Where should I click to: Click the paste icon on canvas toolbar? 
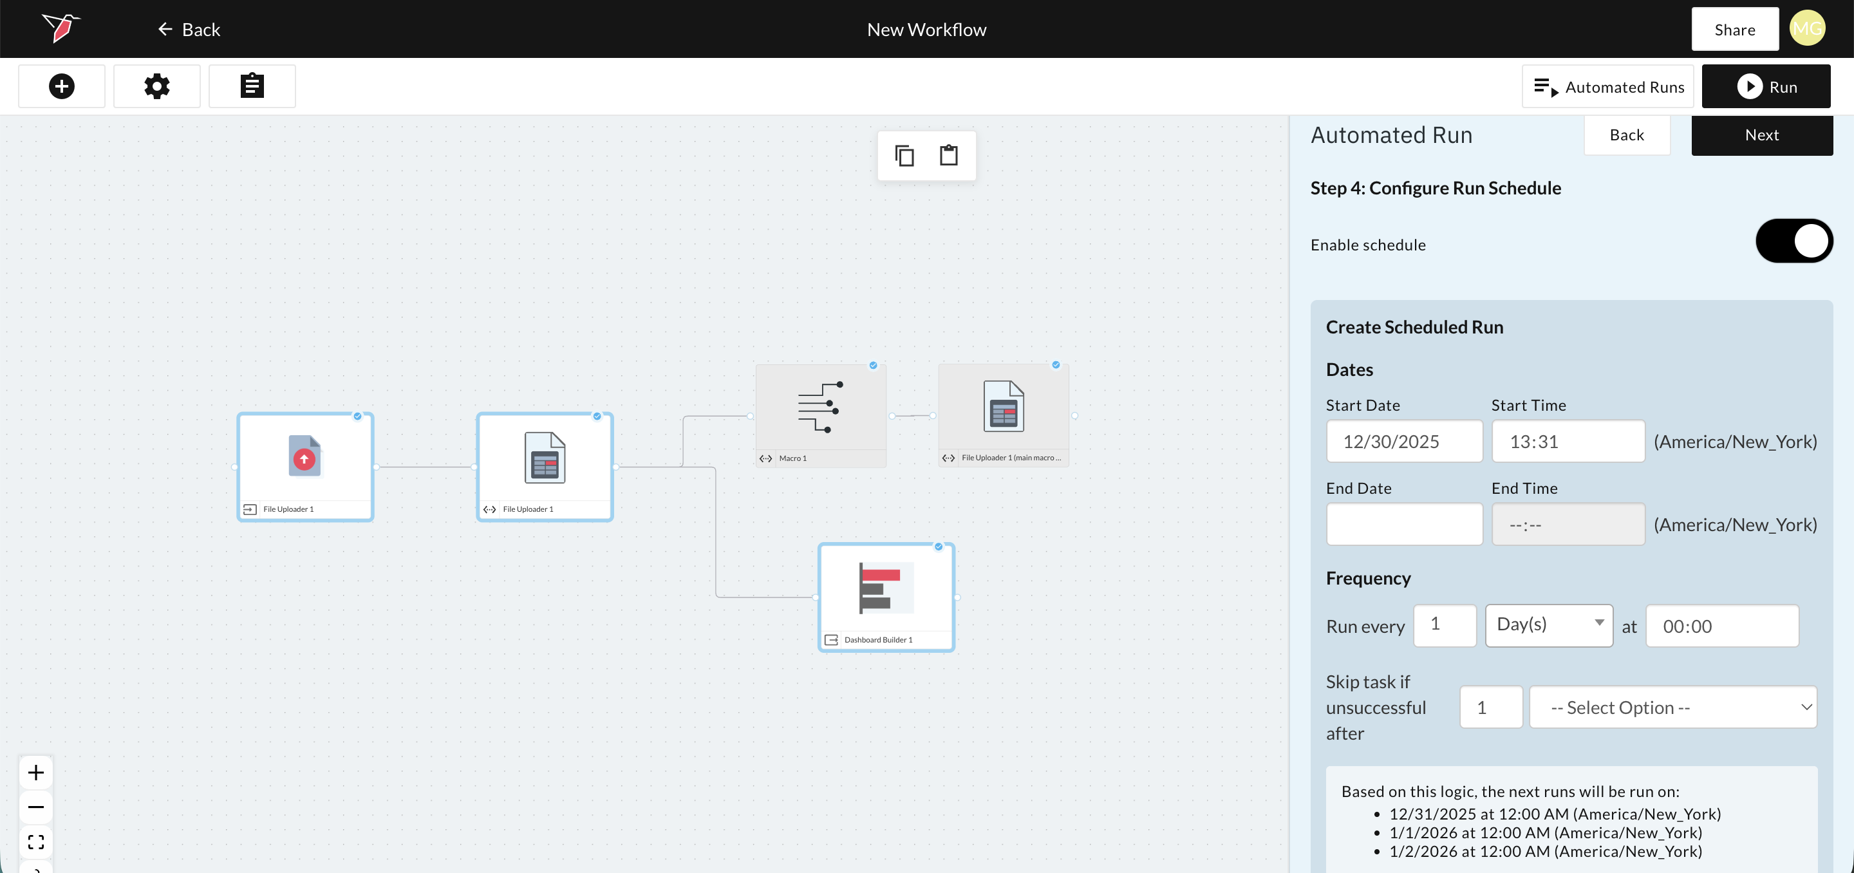tap(949, 155)
